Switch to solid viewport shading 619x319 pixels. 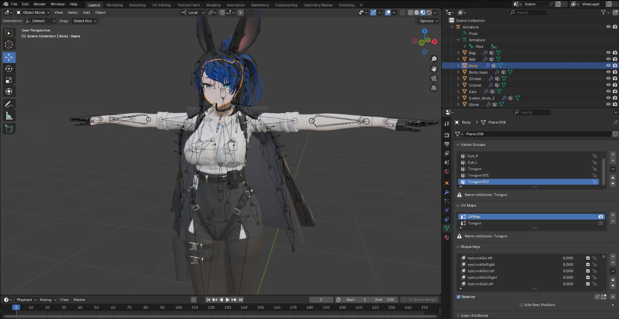[x=416, y=12]
